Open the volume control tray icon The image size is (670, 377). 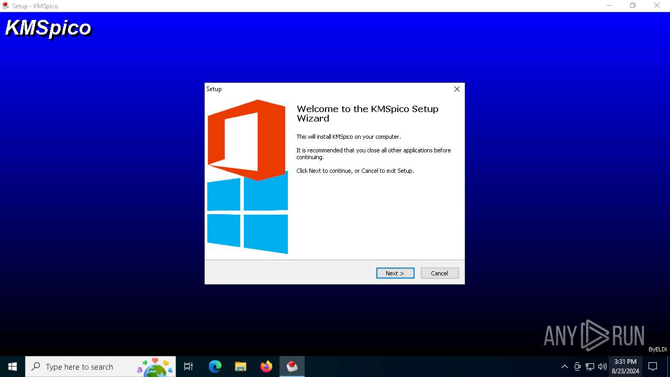point(602,367)
